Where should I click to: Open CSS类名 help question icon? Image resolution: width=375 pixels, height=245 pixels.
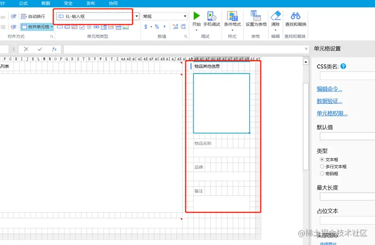pyautogui.click(x=343, y=66)
